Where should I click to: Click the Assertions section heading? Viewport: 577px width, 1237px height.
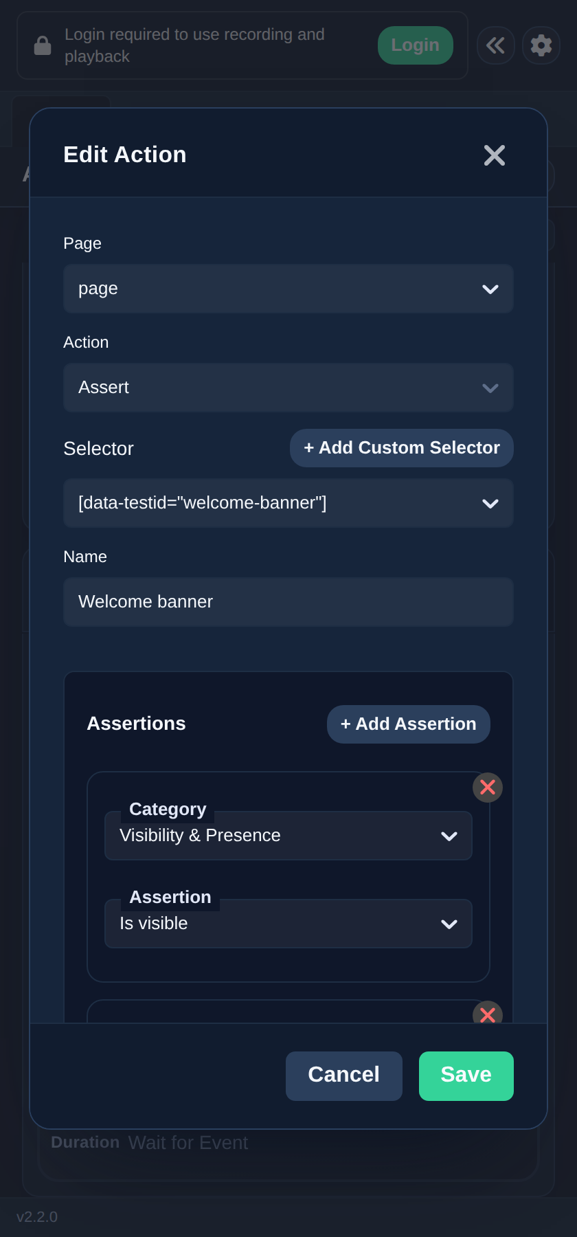[x=136, y=724]
